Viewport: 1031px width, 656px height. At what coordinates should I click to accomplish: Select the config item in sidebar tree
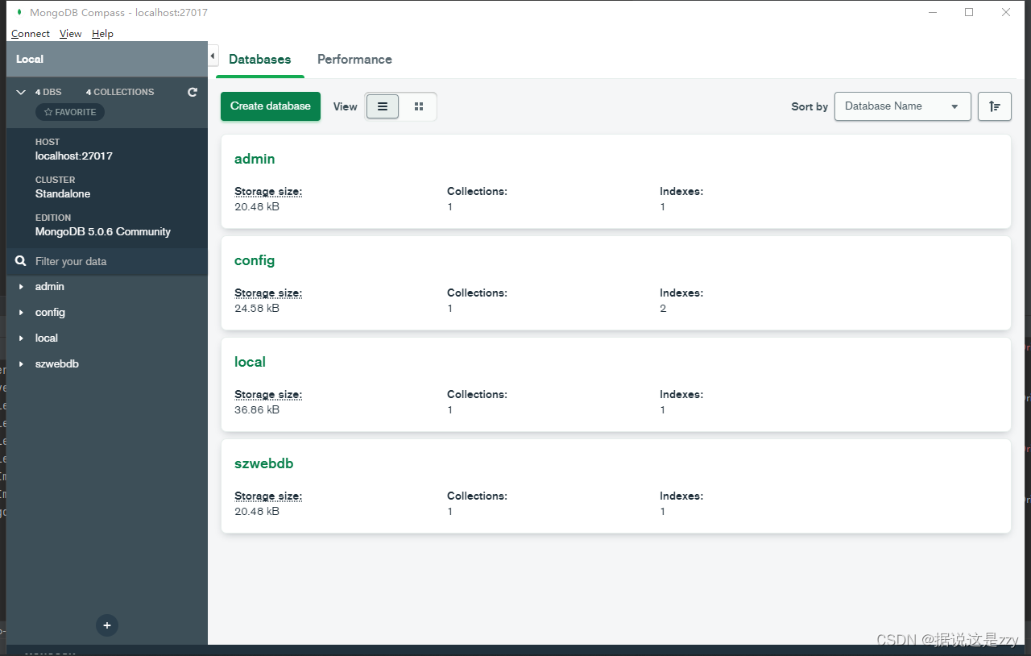(50, 313)
